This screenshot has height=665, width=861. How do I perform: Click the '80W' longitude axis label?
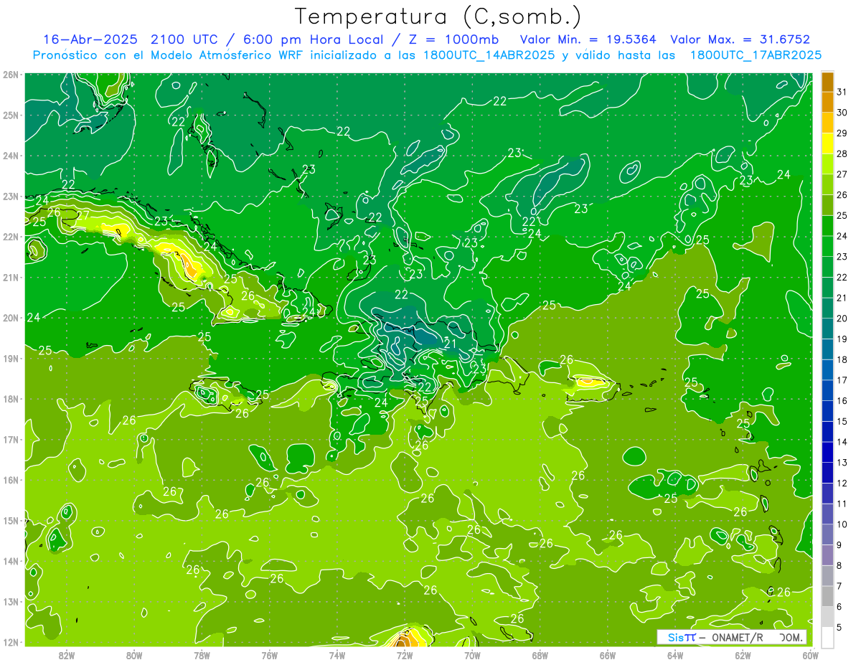point(134,655)
